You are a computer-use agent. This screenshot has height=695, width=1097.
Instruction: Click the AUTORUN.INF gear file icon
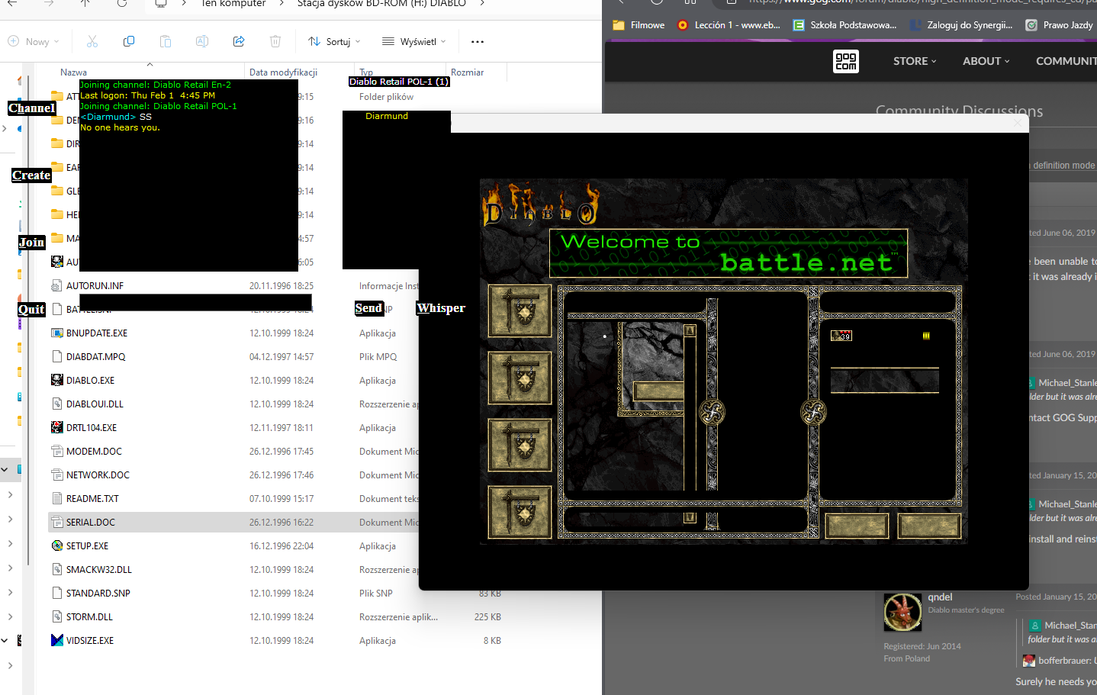pos(56,285)
